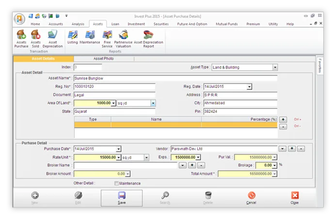The width and height of the screenshot is (333, 220).
Task: Click the Delete trash can button
Action: (208, 198)
